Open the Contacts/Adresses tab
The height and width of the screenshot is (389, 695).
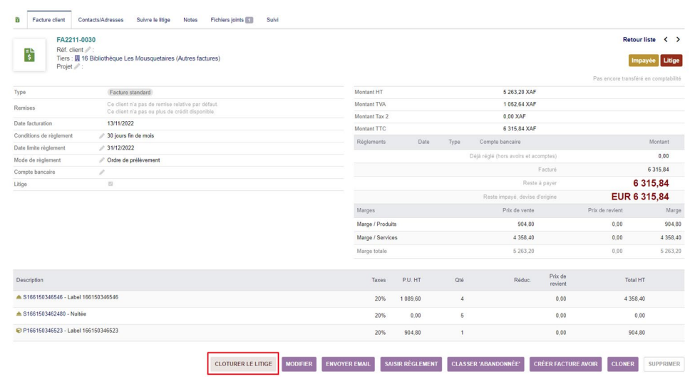[x=101, y=20]
